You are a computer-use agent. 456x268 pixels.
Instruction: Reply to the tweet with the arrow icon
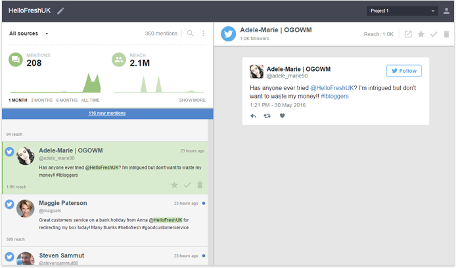[254, 116]
